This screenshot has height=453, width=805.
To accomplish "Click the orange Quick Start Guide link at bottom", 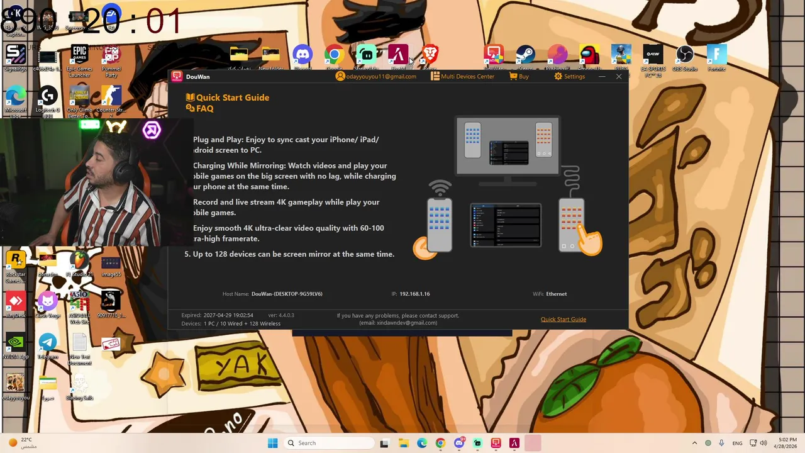I will [x=563, y=319].
